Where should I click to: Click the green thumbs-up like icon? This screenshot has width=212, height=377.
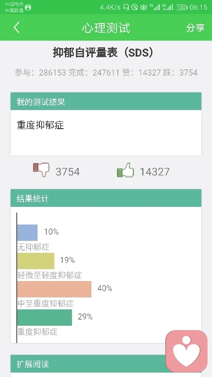[125, 170]
